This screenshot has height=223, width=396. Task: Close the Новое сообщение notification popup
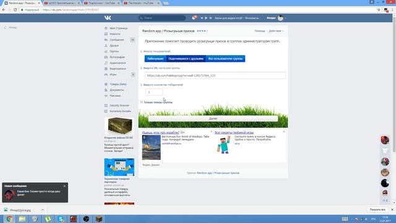pyautogui.click(x=64, y=186)
